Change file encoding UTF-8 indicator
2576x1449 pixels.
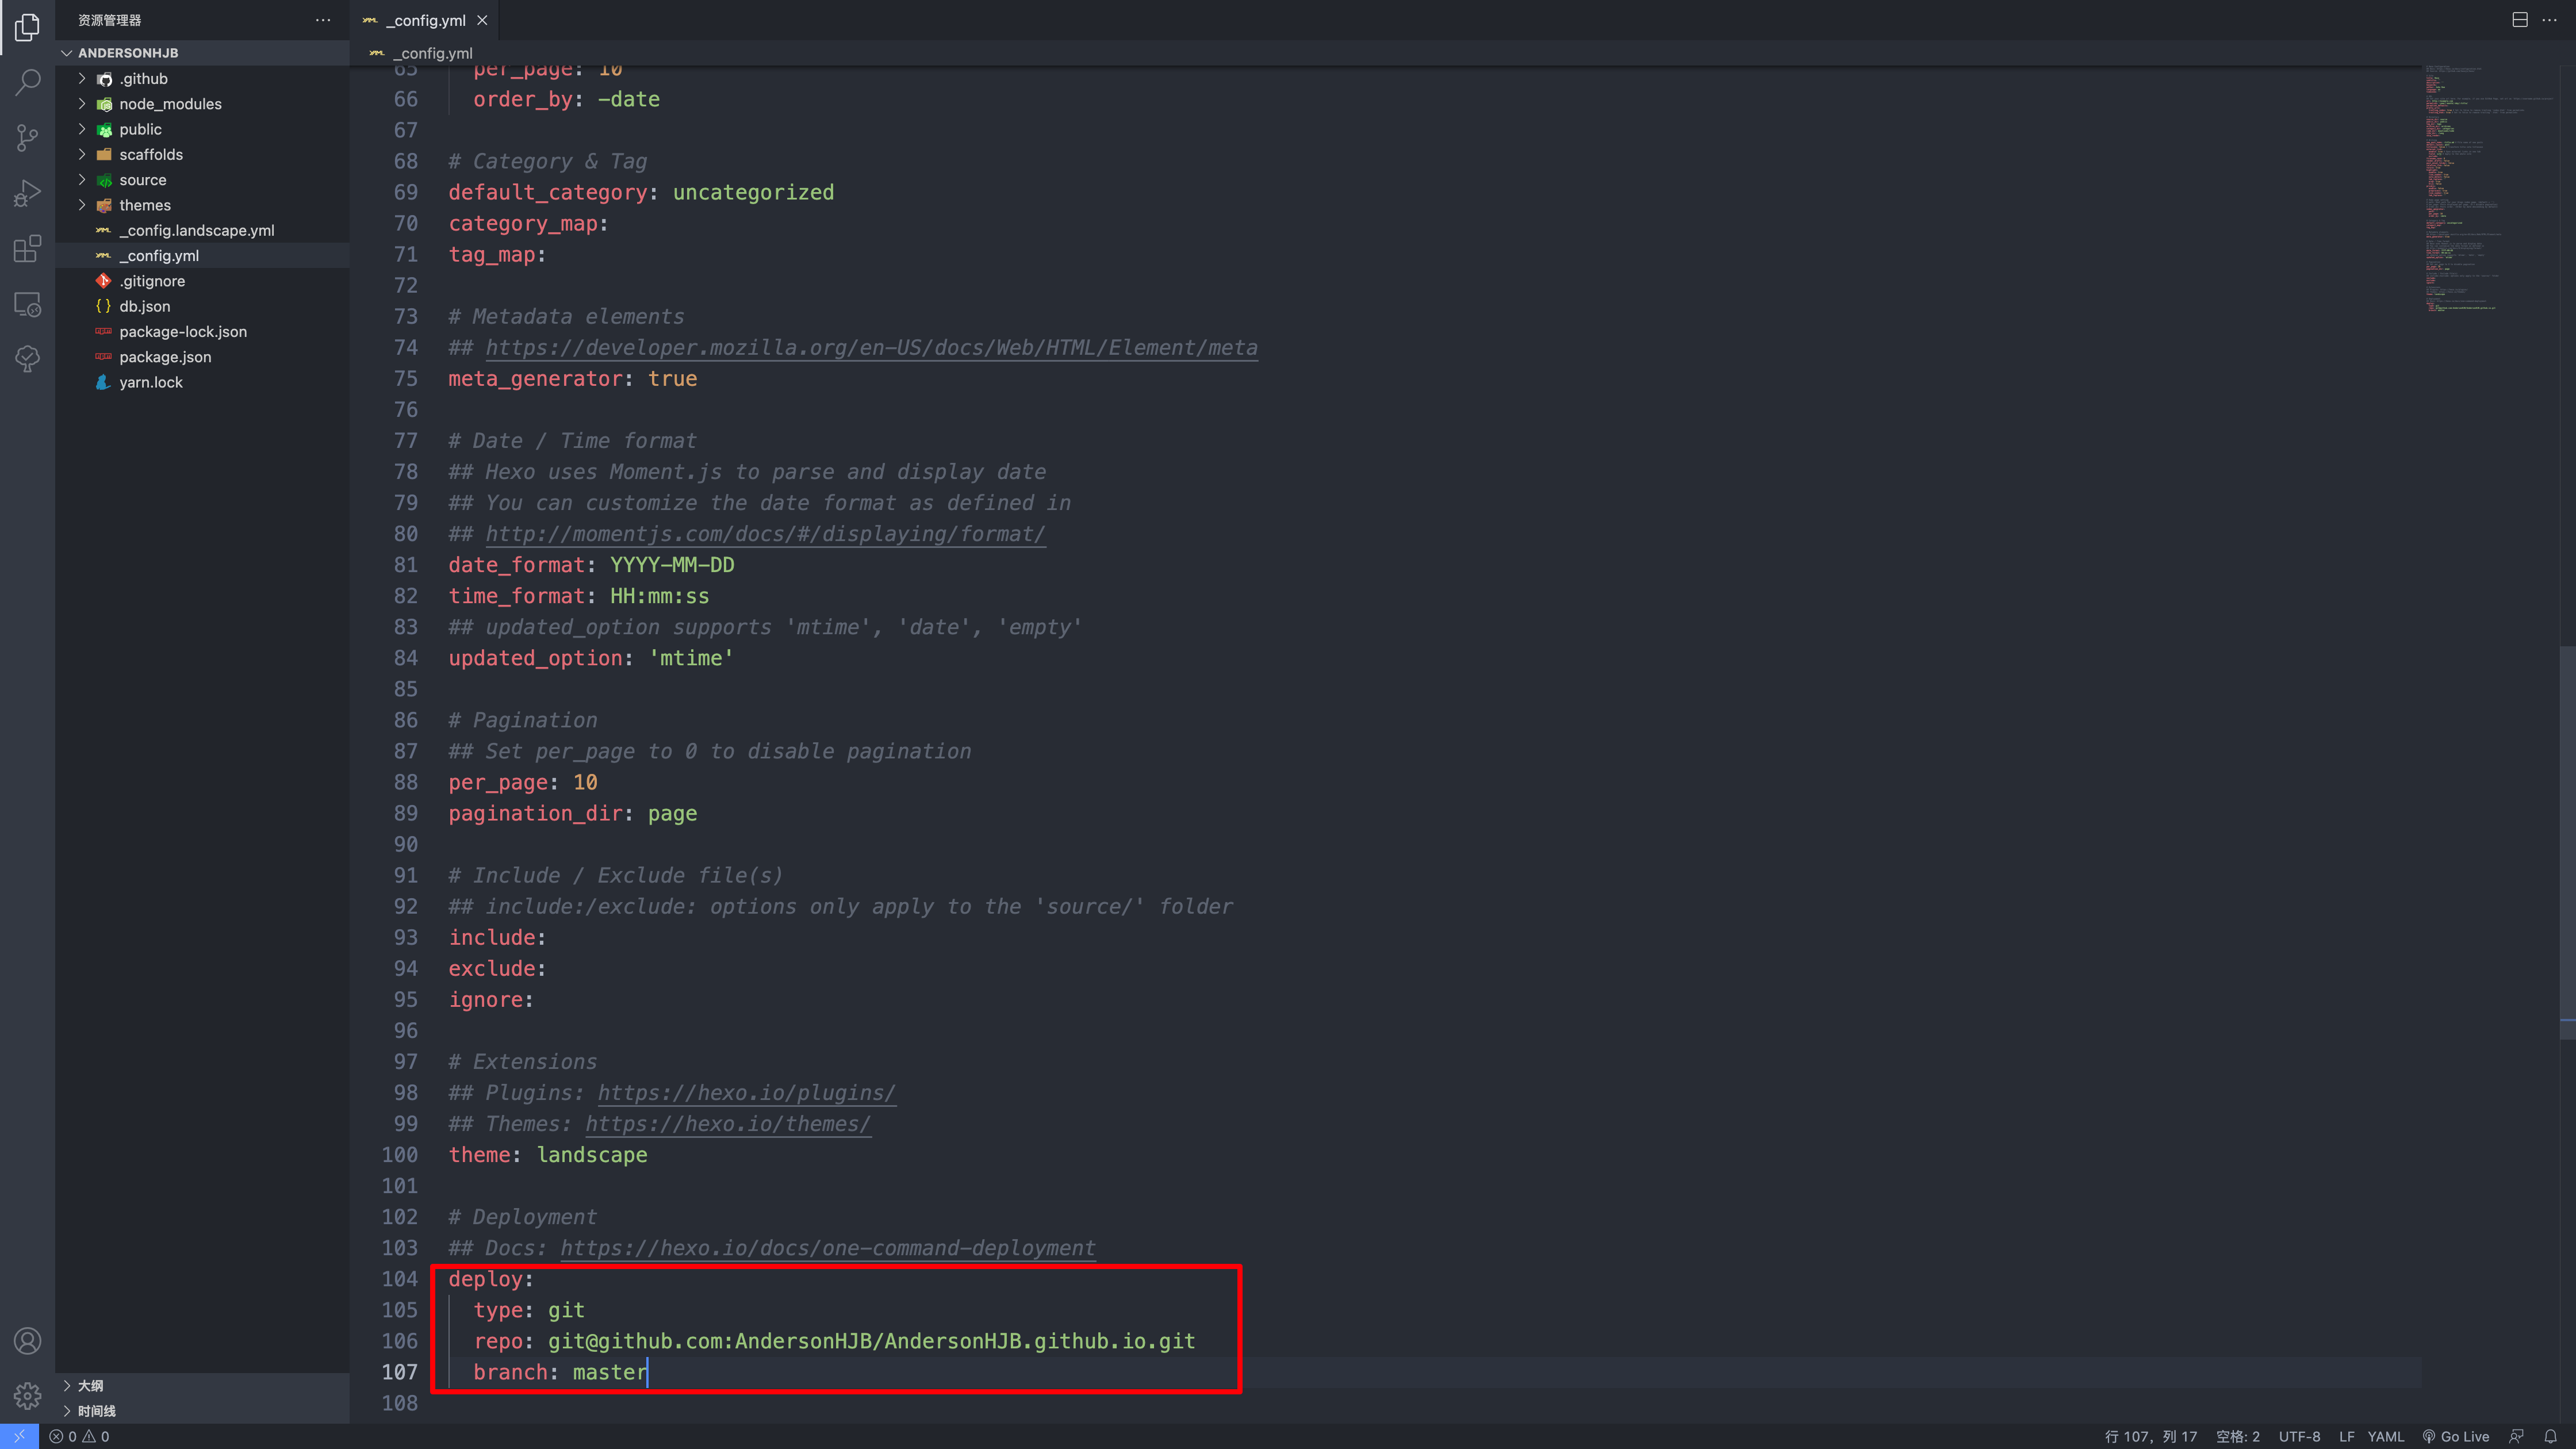click(x=2300, y=1436)
